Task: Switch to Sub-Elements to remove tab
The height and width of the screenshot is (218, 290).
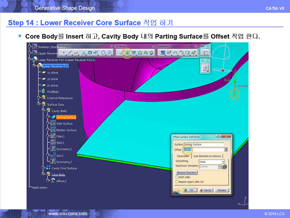Action: 207,156
